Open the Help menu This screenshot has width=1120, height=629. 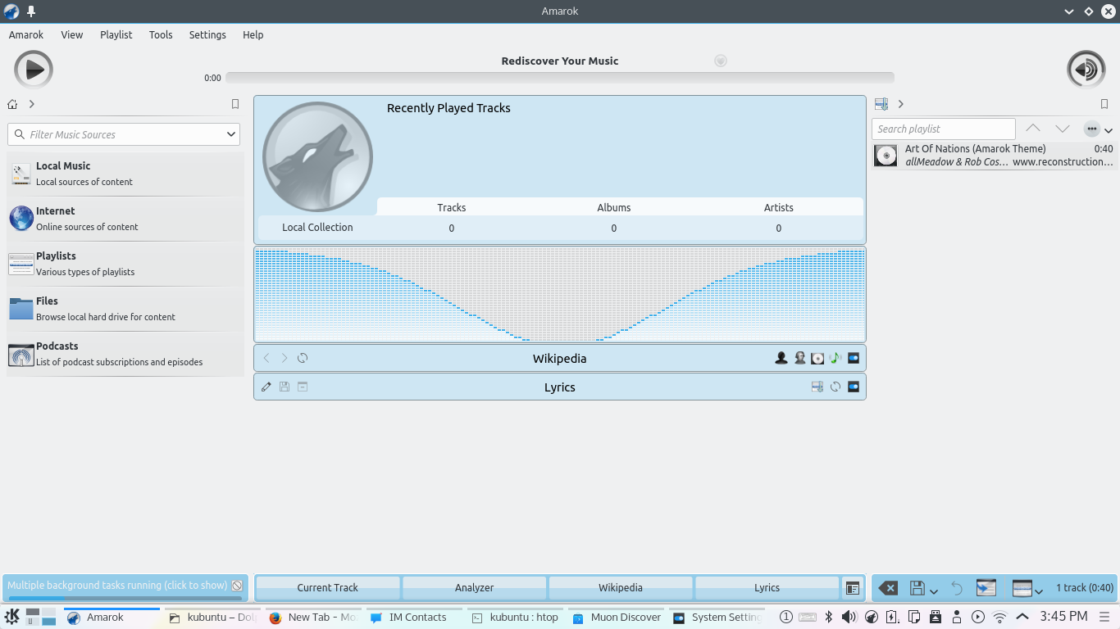[253, 34]
